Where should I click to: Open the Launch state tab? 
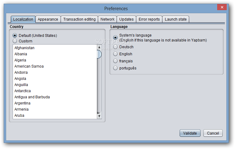(176, 19)
